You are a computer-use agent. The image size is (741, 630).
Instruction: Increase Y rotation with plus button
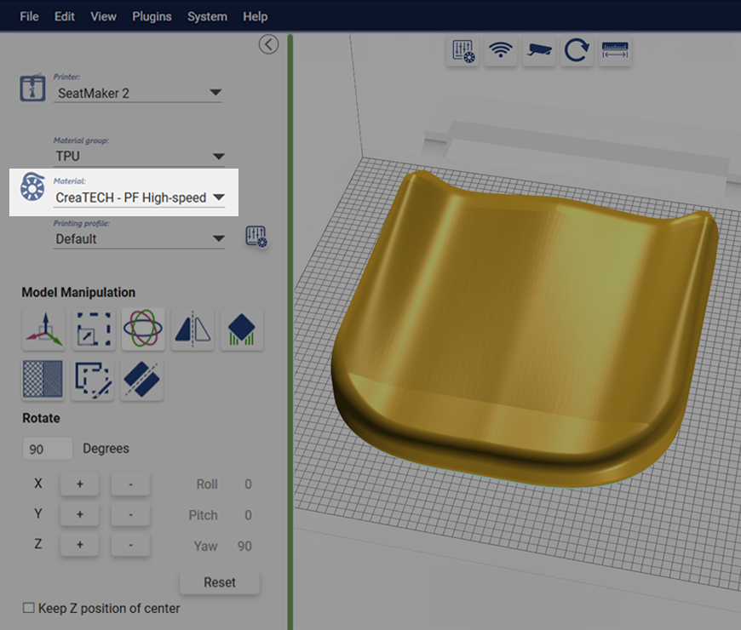[80, 514]
